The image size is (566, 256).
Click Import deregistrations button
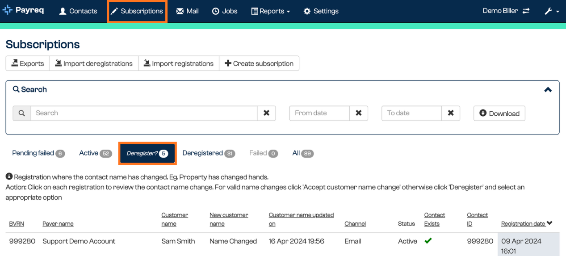tap(94, 63)
